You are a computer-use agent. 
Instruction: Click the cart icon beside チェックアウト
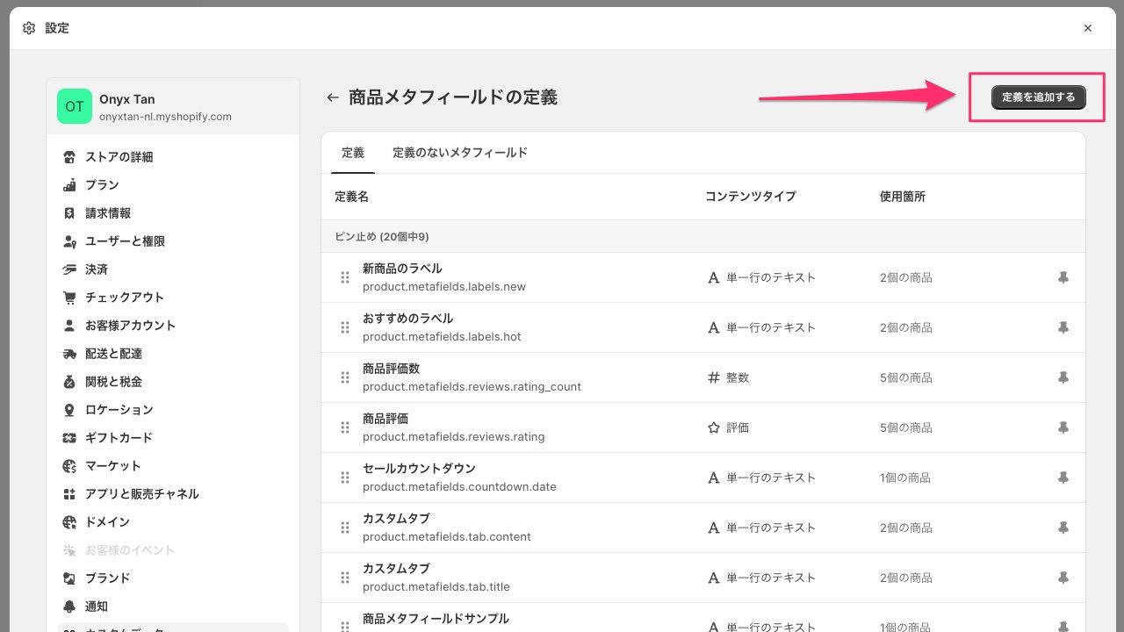click(69, 298)
